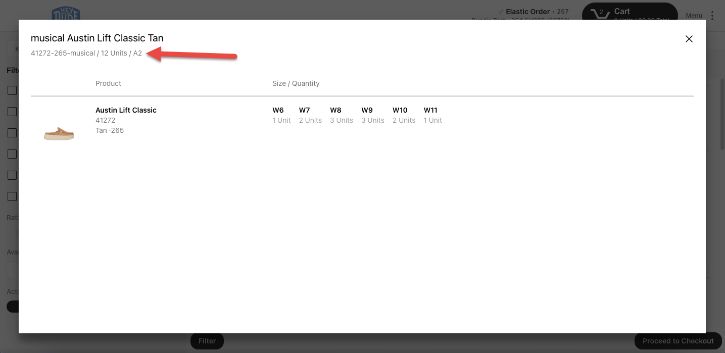This screenshot has width=725, height=353.
Task: Click product code 41272 under product name
Action: (105, 120)
